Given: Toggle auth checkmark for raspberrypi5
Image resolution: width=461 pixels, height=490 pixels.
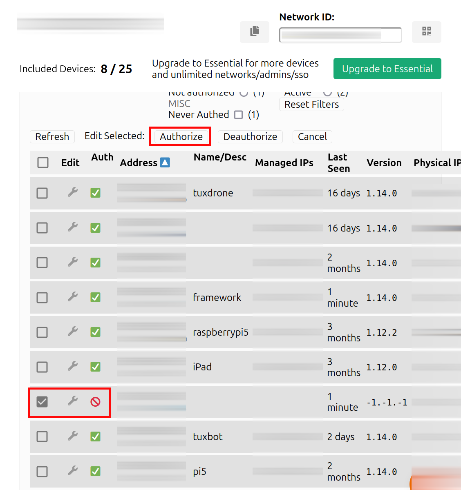Looking at the screenshot, I should coord(96,332).
